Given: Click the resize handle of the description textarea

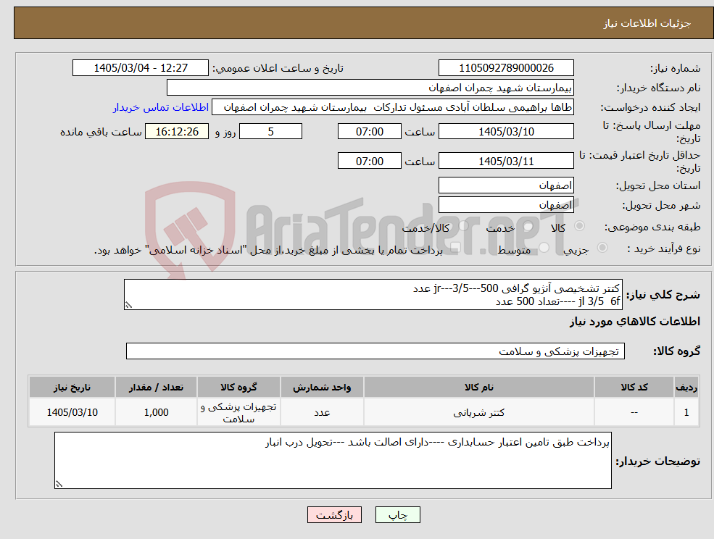Looking at the screenshot, I should pos(128,306).
